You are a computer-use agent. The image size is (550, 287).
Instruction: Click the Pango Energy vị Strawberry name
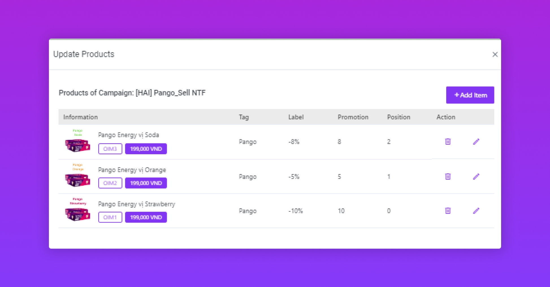pyautogui.click(x=136, y=204)
